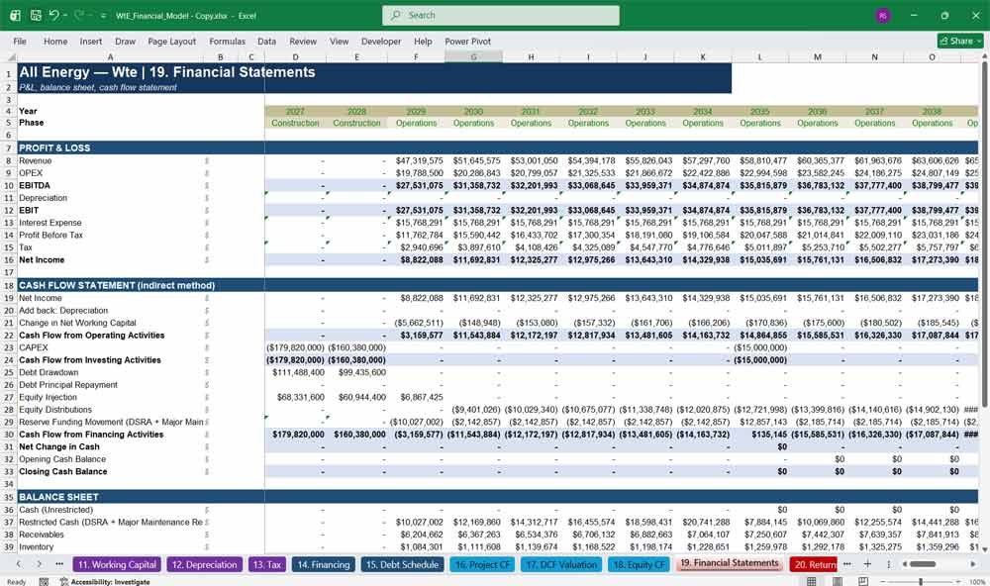This screenshot has width=990, height=586.
Task: Open the File menu
Action: (x=20, y=41)
